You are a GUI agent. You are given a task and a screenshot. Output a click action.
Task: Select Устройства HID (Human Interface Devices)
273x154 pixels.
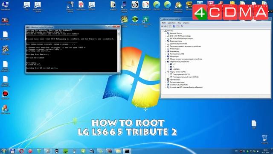186,87
